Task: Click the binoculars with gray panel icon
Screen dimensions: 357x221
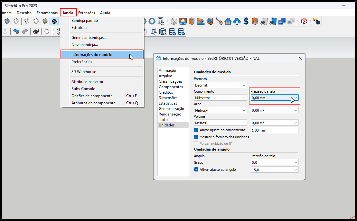Action: [264, 22]
